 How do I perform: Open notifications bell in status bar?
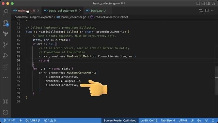coord(213,121)
